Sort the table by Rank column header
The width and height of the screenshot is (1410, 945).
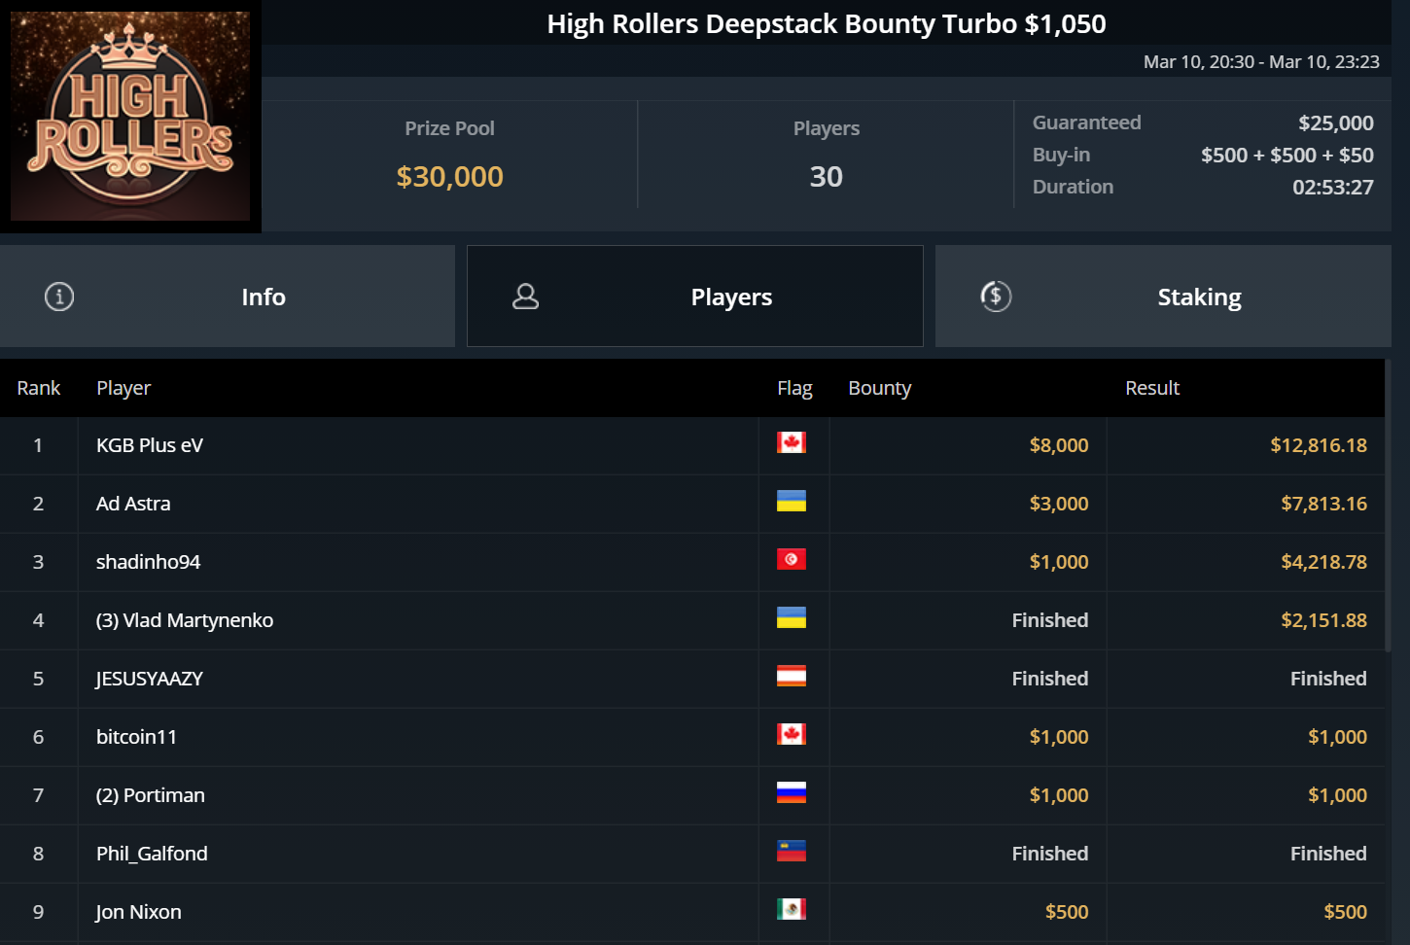pyautogui.click(x=39, y=388)
